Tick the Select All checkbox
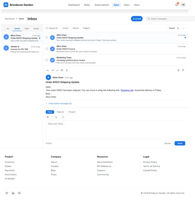Screen dimensions: 195x200 pos(47,28)
